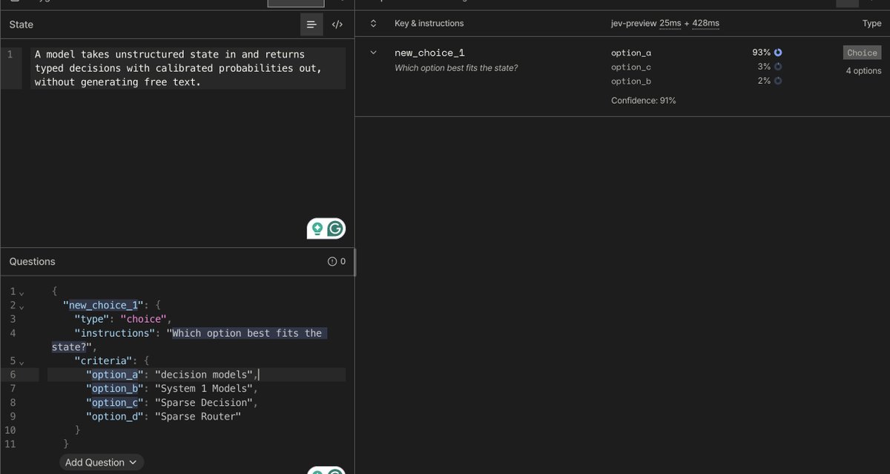Click the green lightbulb suggestion icon
This screenshot has height=474, width=890.
tap(317, 228)
